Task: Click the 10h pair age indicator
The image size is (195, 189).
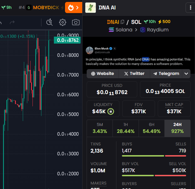Action: pos(150,22)
